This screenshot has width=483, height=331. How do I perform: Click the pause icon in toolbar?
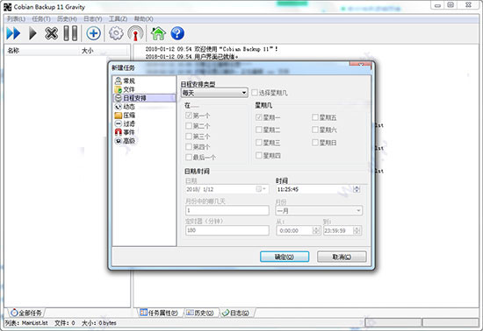[x=70, y=33]
